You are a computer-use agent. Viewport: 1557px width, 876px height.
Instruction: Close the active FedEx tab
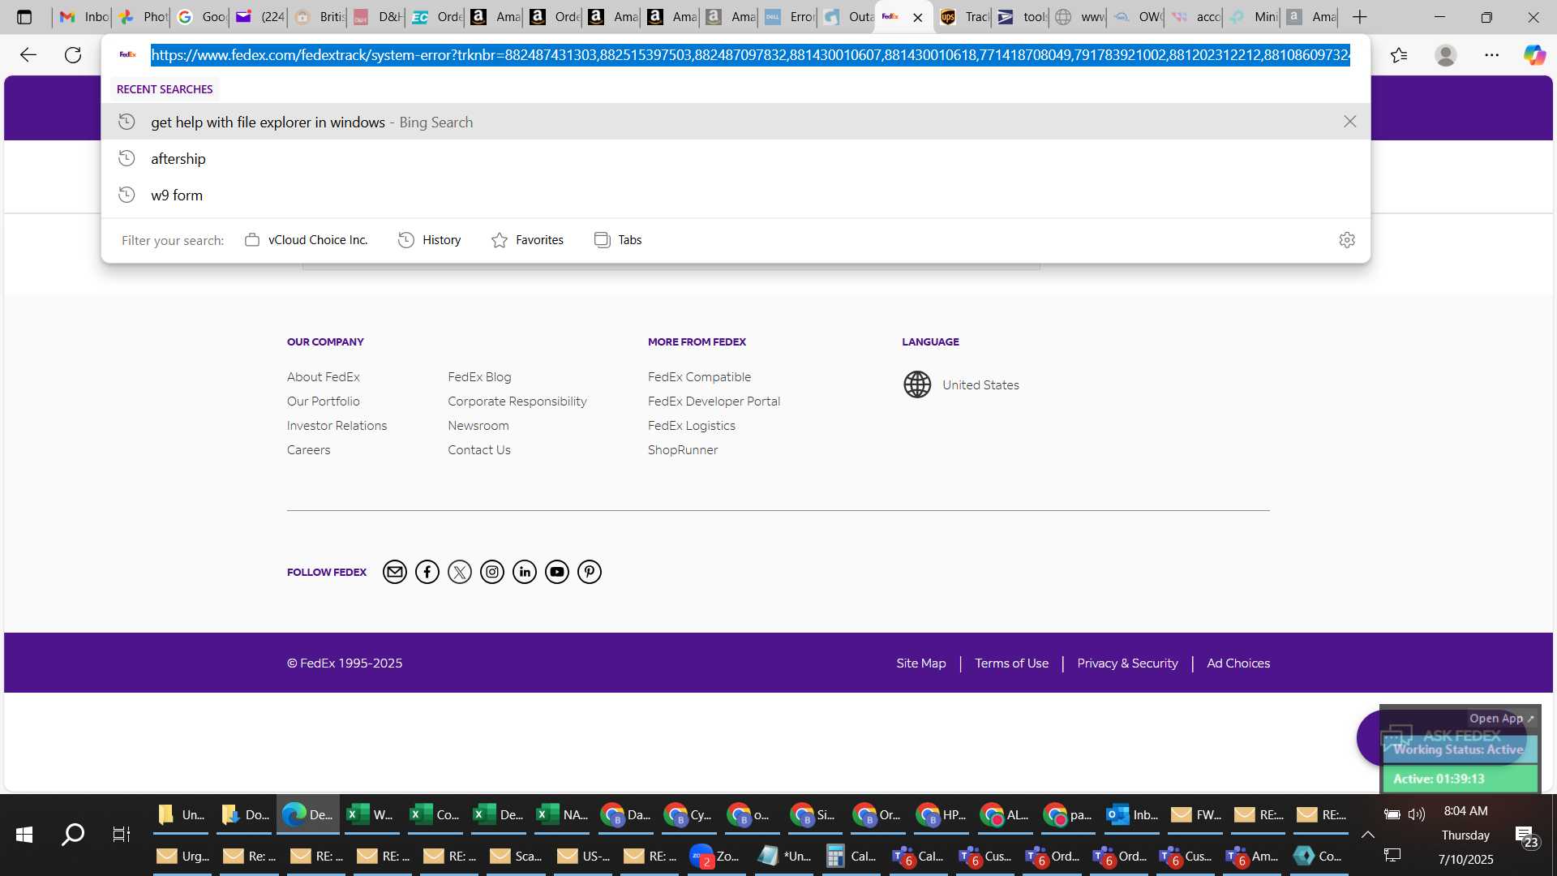[x=918, y=17]
